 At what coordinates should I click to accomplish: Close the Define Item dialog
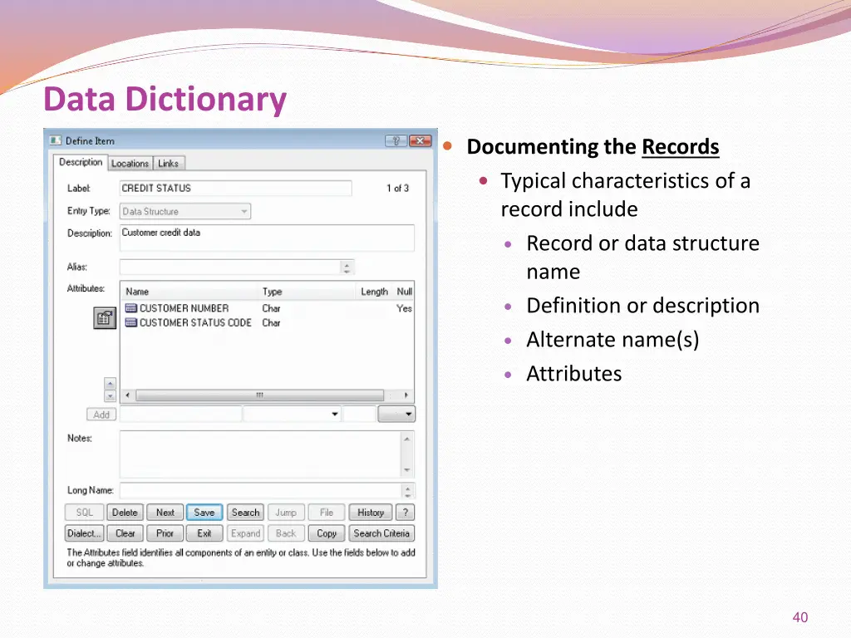click(420, 141)
